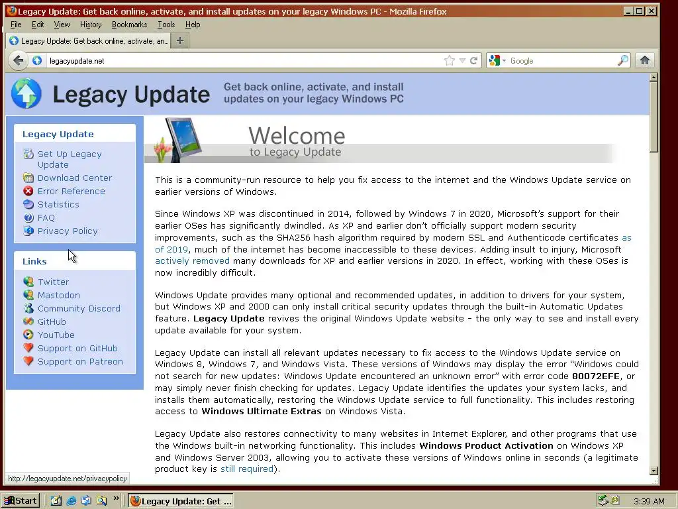
Task: Follow the 'still required' hyperlink
Action: pyautogui.click(x=247, y=469)
